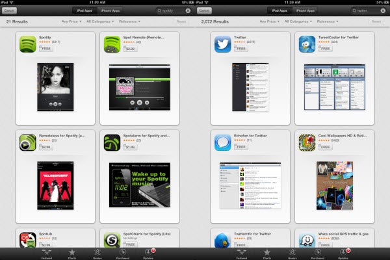Open the Echofon screenshot thumbnail
This screenshot has width=390, height=260.
250,186
